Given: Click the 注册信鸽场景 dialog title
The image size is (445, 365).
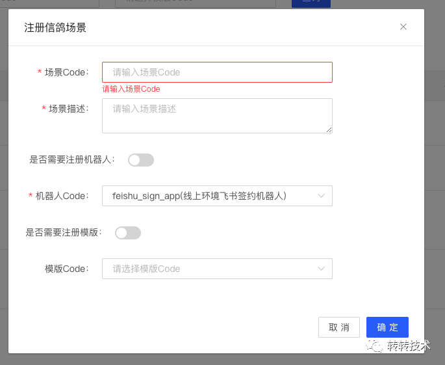Looking at the screenshot, I should (55, 27).
